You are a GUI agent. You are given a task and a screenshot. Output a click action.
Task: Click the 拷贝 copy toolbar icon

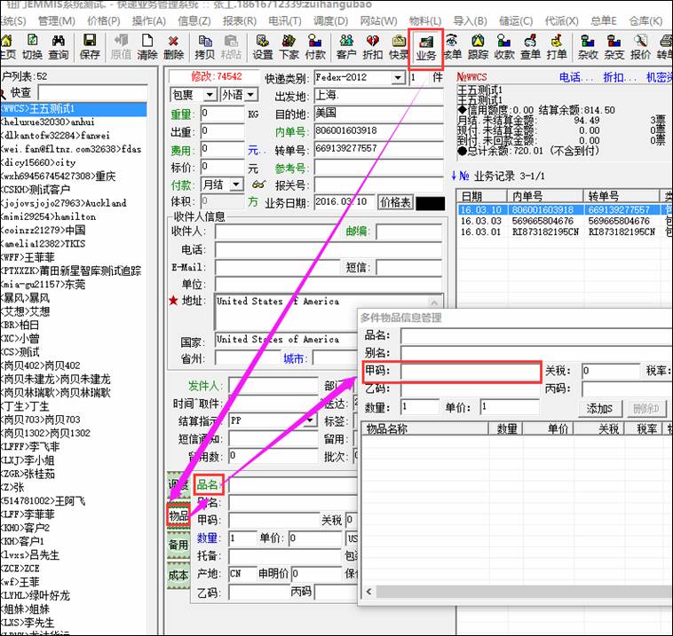click(x=205, y=47)
